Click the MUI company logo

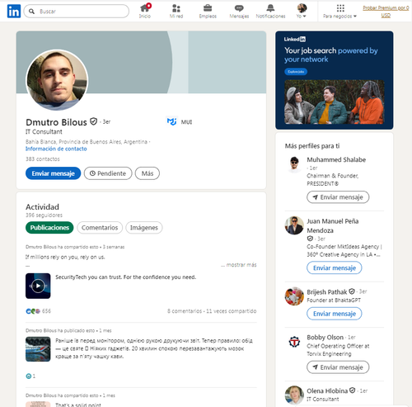coord(172,121)
